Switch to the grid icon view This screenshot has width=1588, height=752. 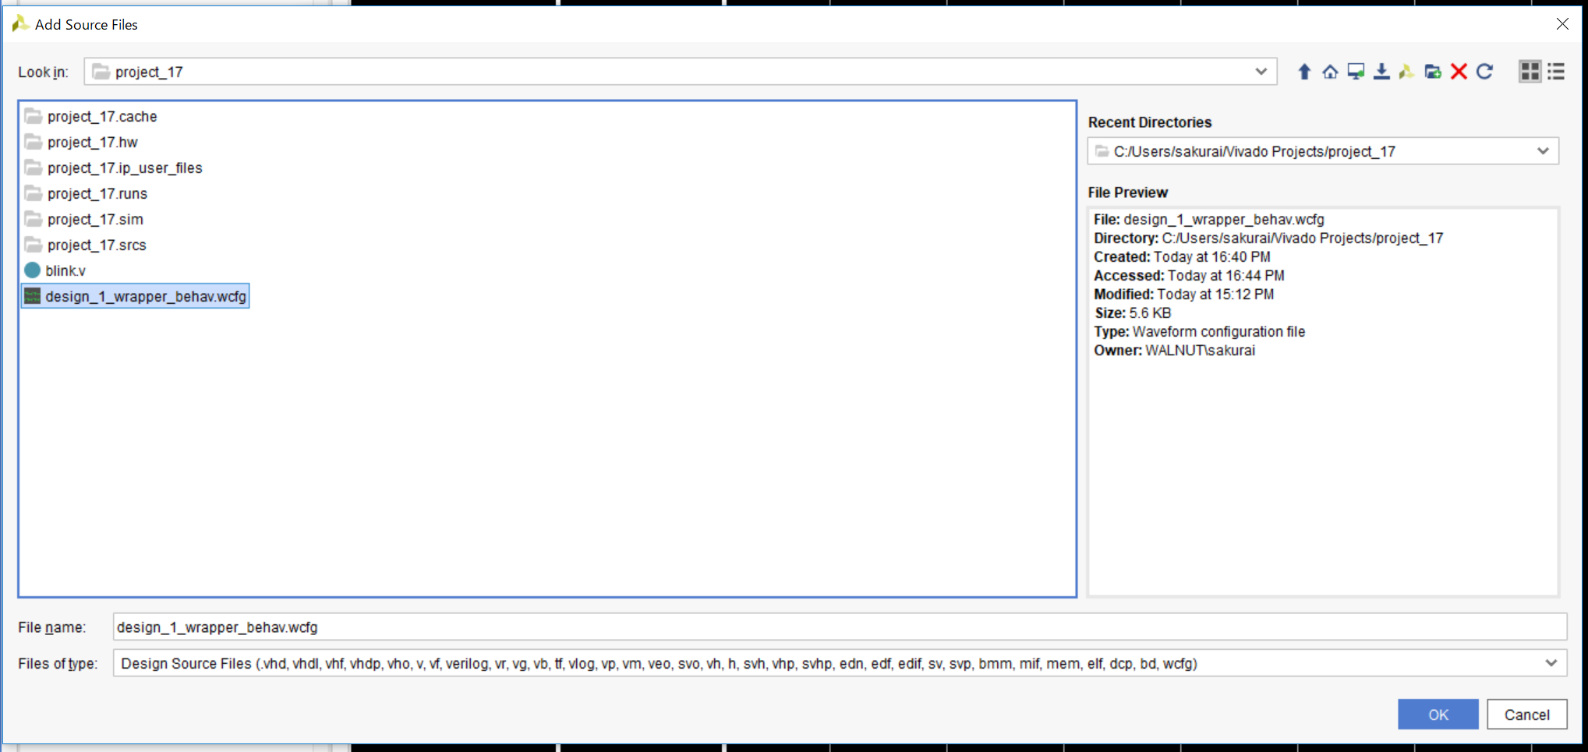[1530, 72]
